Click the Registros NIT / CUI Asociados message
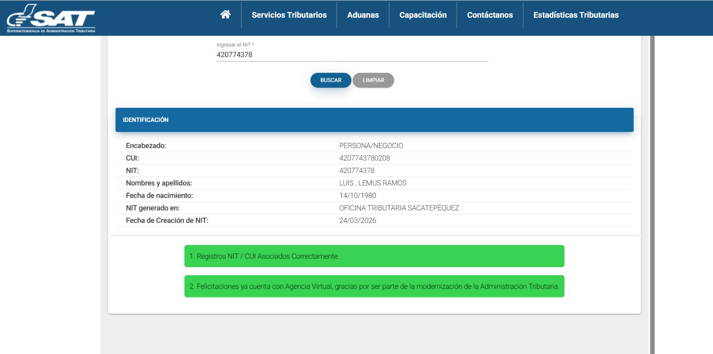The image size is (713, 354). (374, 256)
